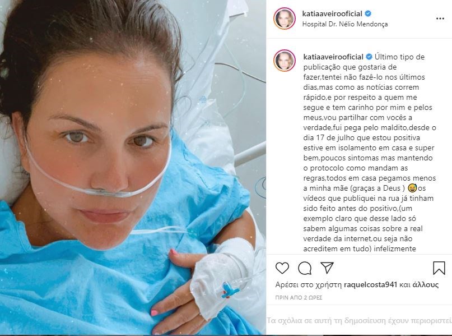Open the three-dot more options menu
Image resolution: width=452 pixels, height=336 pixels.
(x=440, y=19)
